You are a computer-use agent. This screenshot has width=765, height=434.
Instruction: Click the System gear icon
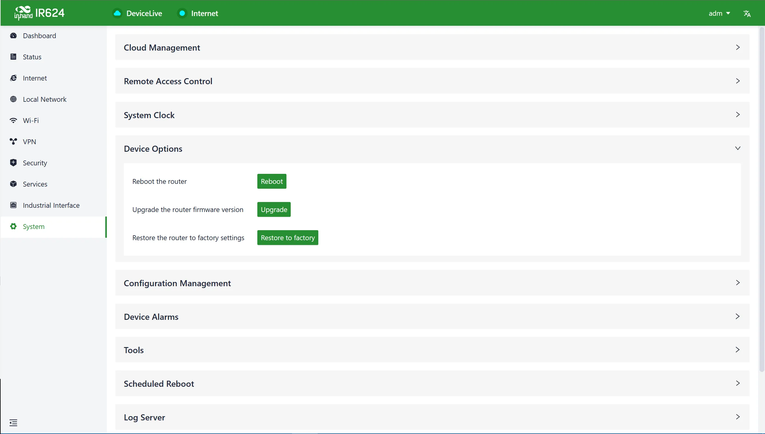(x=13, y=227)
